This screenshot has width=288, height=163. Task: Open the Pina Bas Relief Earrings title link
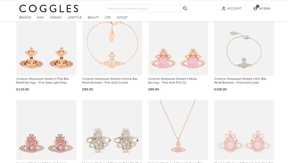[43, 81]
